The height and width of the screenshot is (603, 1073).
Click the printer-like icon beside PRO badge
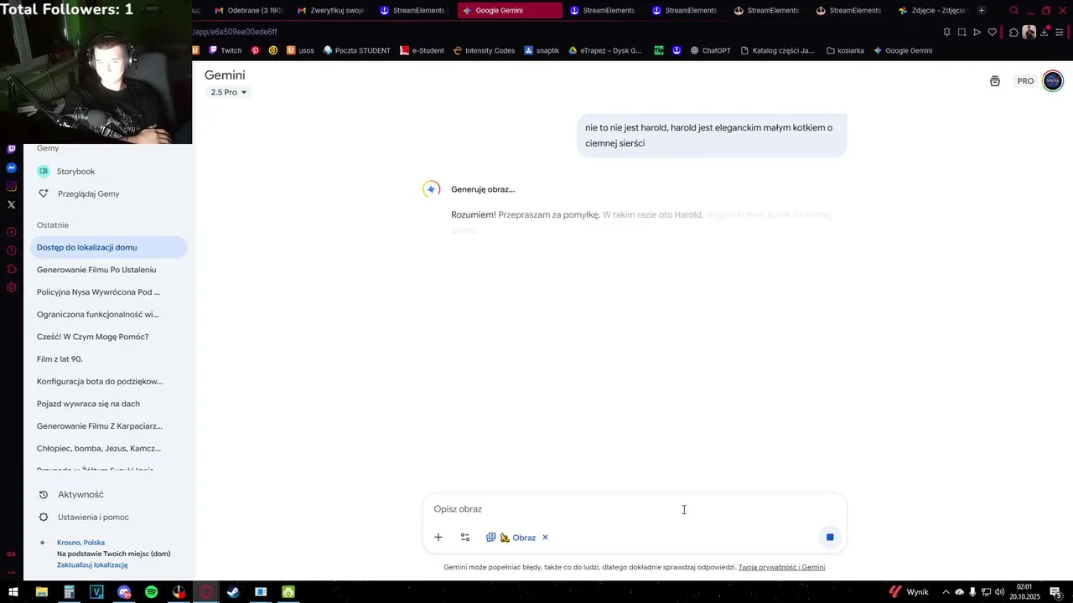pos(995,81)
